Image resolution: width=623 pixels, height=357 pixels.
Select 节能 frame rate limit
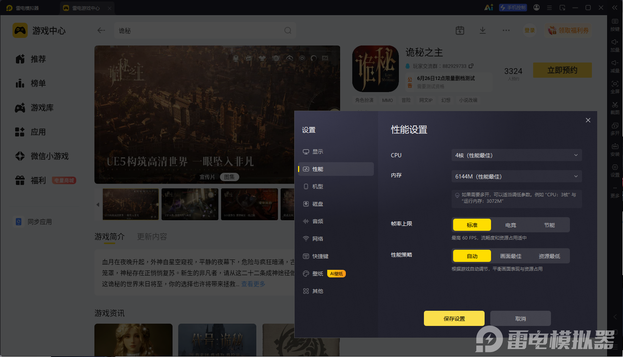pyautogui.click(x=549, y=225)
